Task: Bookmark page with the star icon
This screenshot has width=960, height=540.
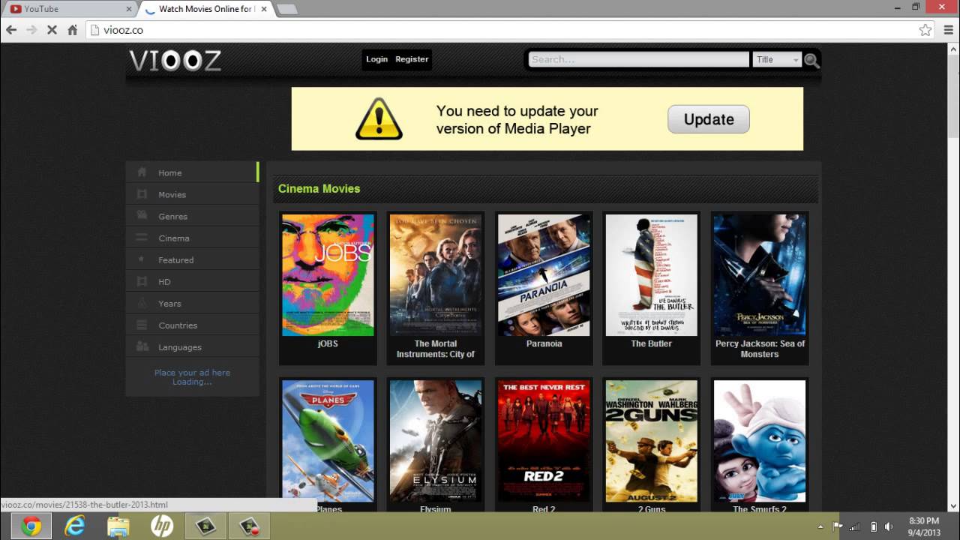Action: click(925, 30)
